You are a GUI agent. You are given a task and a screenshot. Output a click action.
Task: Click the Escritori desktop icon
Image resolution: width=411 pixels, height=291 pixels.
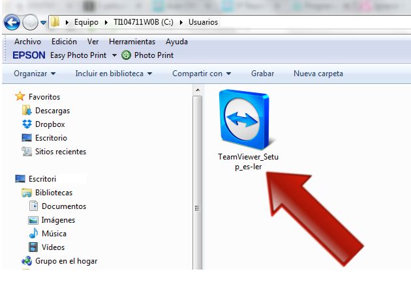(x=20, y=179)
